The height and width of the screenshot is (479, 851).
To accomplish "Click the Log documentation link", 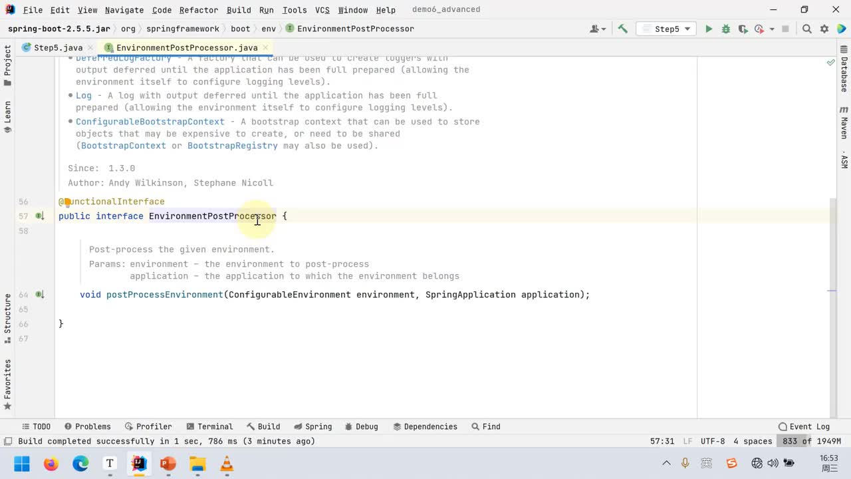I will [84, 96].
